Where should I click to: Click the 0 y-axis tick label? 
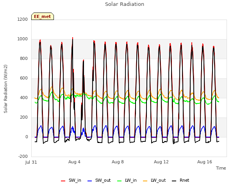pos(27,137)
